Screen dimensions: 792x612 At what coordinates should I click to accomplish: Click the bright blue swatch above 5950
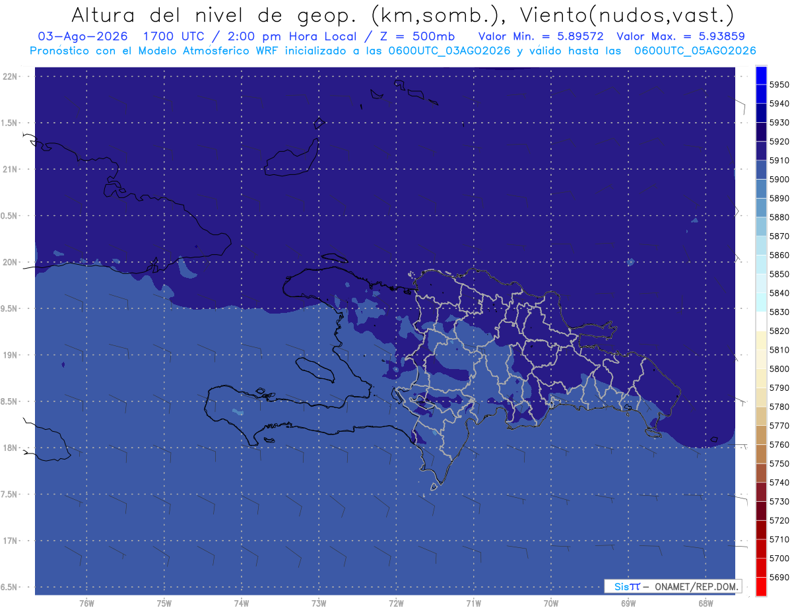click(761, 75)
